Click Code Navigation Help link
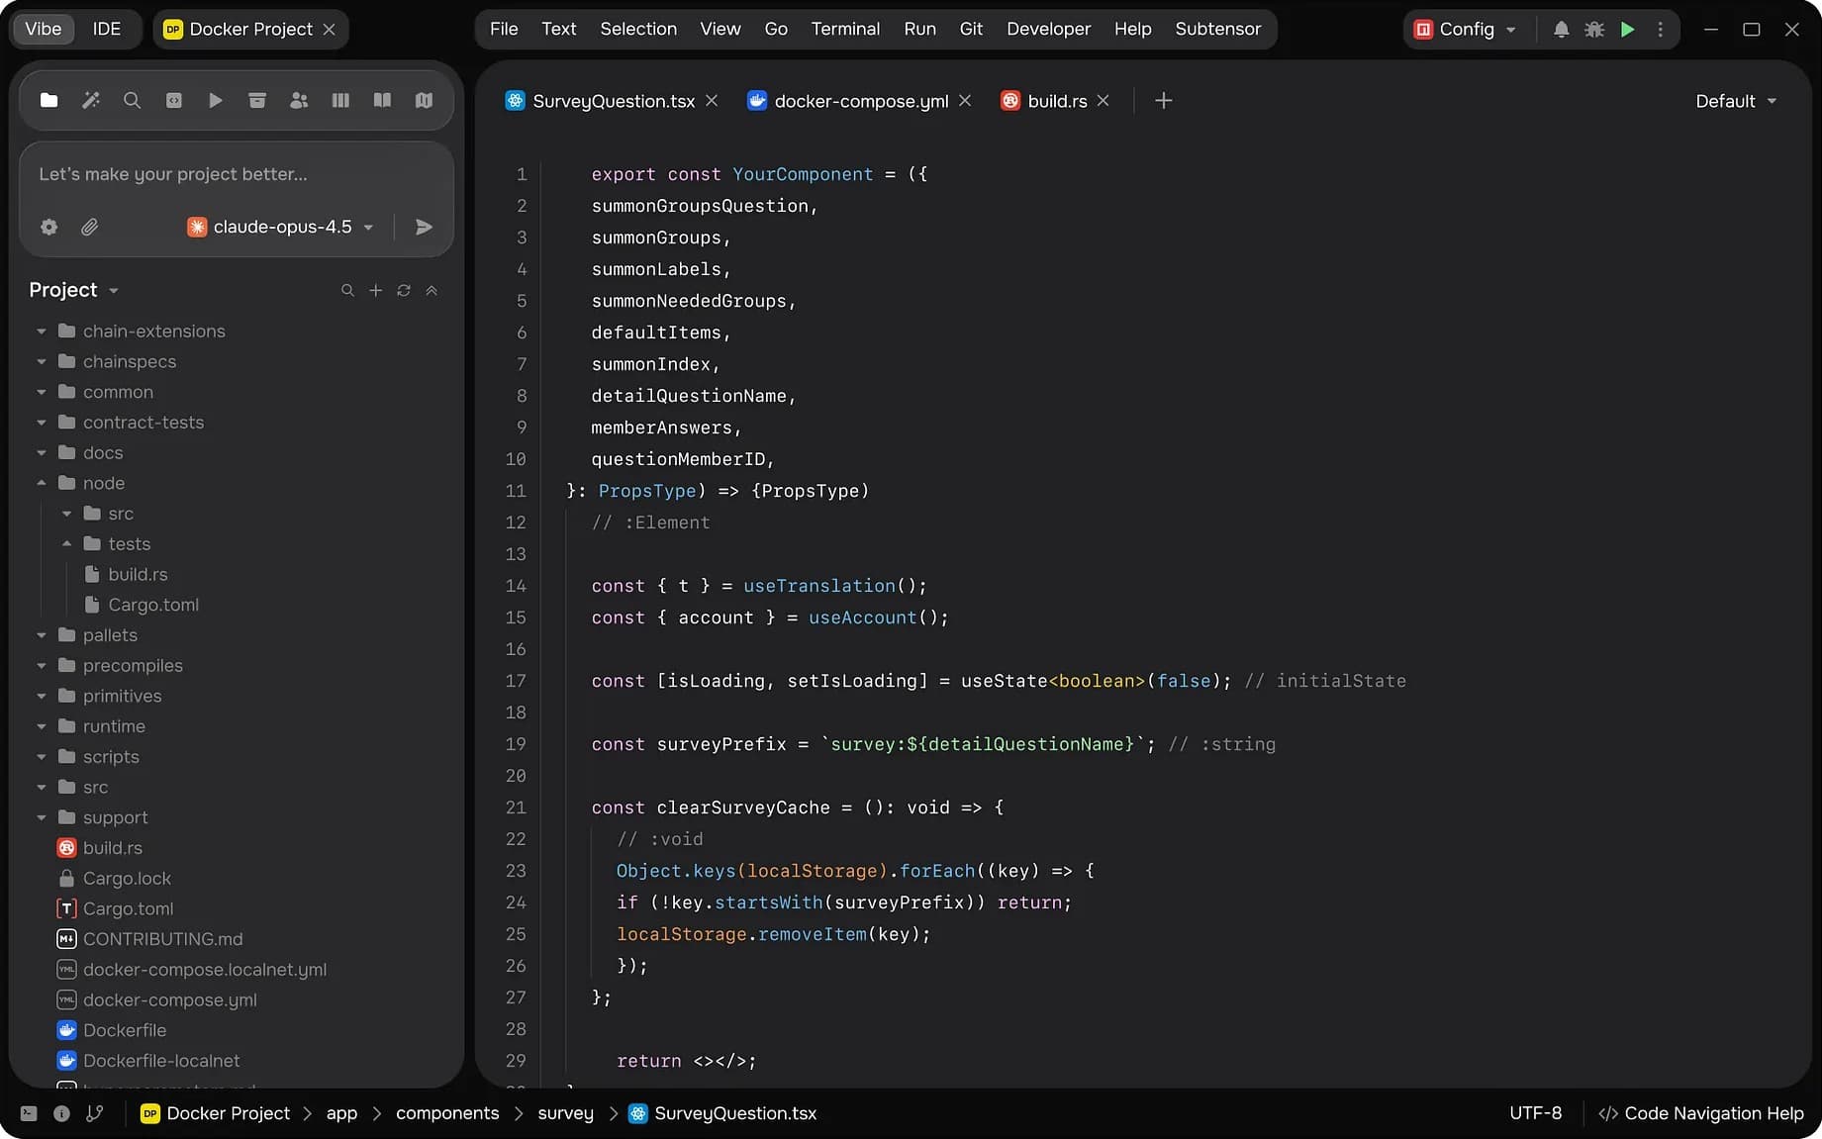This screenshot has height=1139, width=1822. (x=1701, y=1113)
